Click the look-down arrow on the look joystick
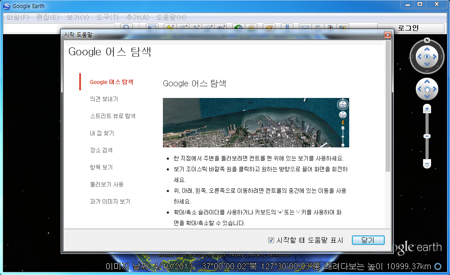The width and height of the screenshot is (450, 275). 427,64
